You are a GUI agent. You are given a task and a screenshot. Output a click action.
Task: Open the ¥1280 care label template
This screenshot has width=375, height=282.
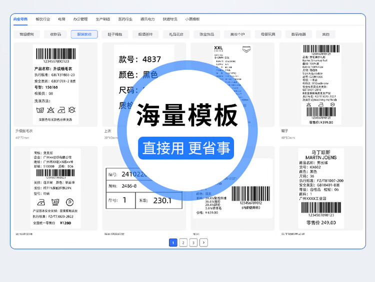(x=55, y=188)
